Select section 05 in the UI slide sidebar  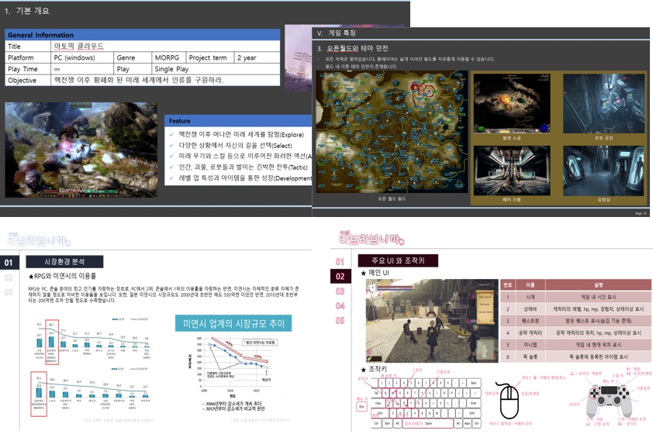pos(340,320)
